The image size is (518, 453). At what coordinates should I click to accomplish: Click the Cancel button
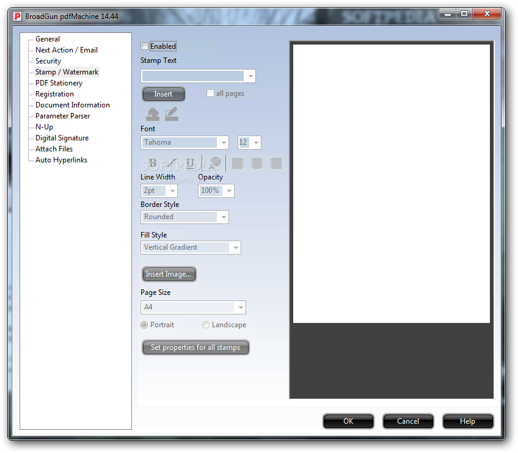[408, 421]
